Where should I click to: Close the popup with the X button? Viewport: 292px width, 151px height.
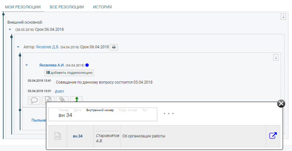tap(281, 104)
